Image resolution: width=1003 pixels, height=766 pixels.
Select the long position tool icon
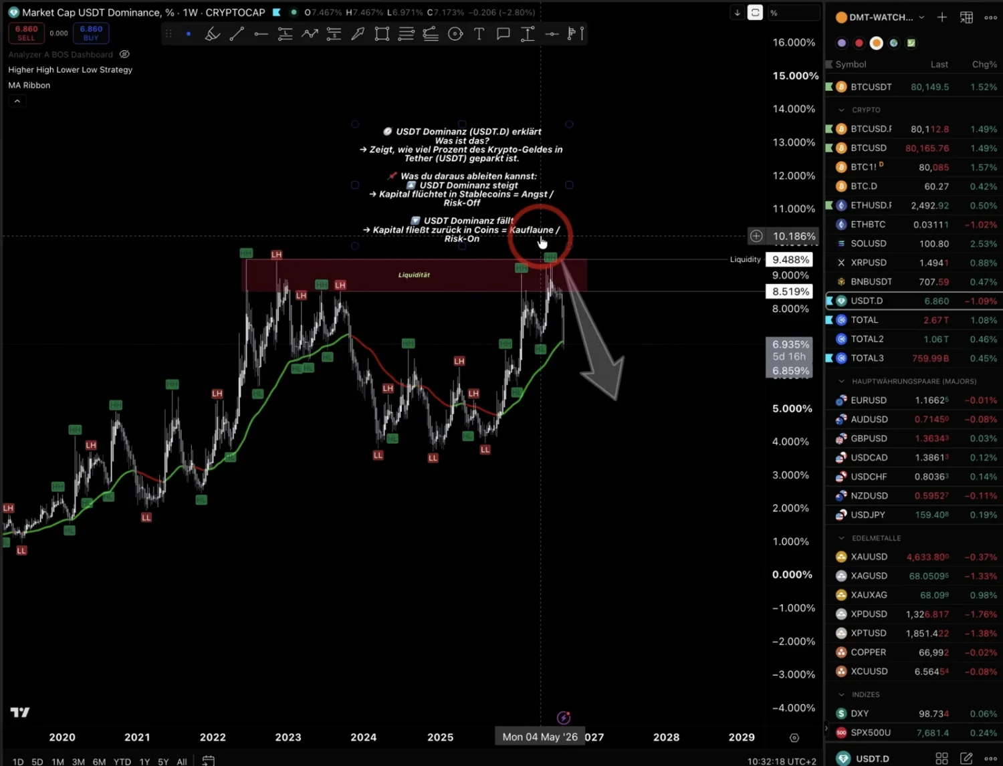click(285, 33)
